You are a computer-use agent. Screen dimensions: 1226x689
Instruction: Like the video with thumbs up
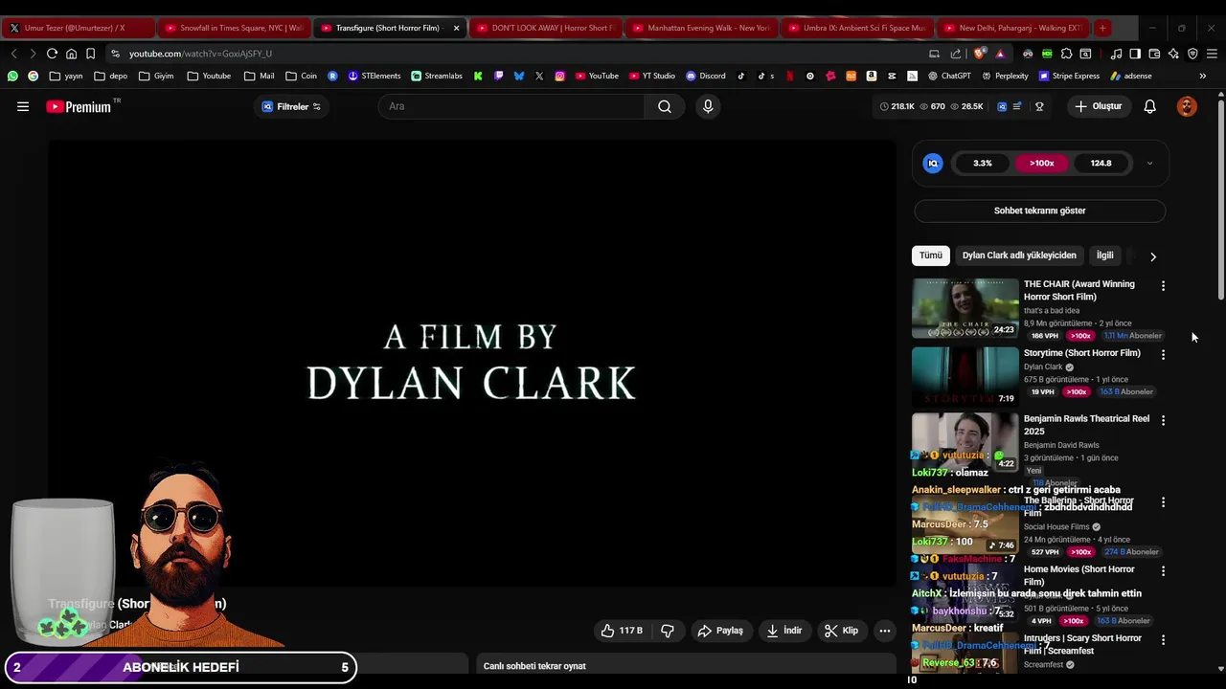[x=622, y=631]
